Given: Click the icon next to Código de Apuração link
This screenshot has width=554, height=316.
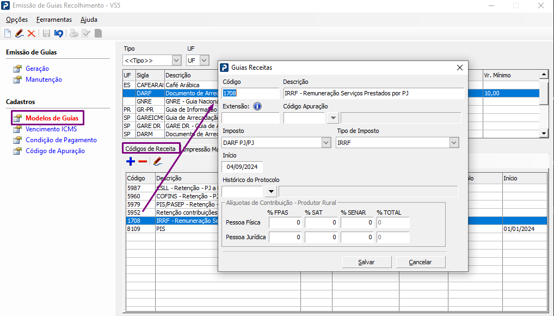Looking at the screenshot, I should point(17,151).
